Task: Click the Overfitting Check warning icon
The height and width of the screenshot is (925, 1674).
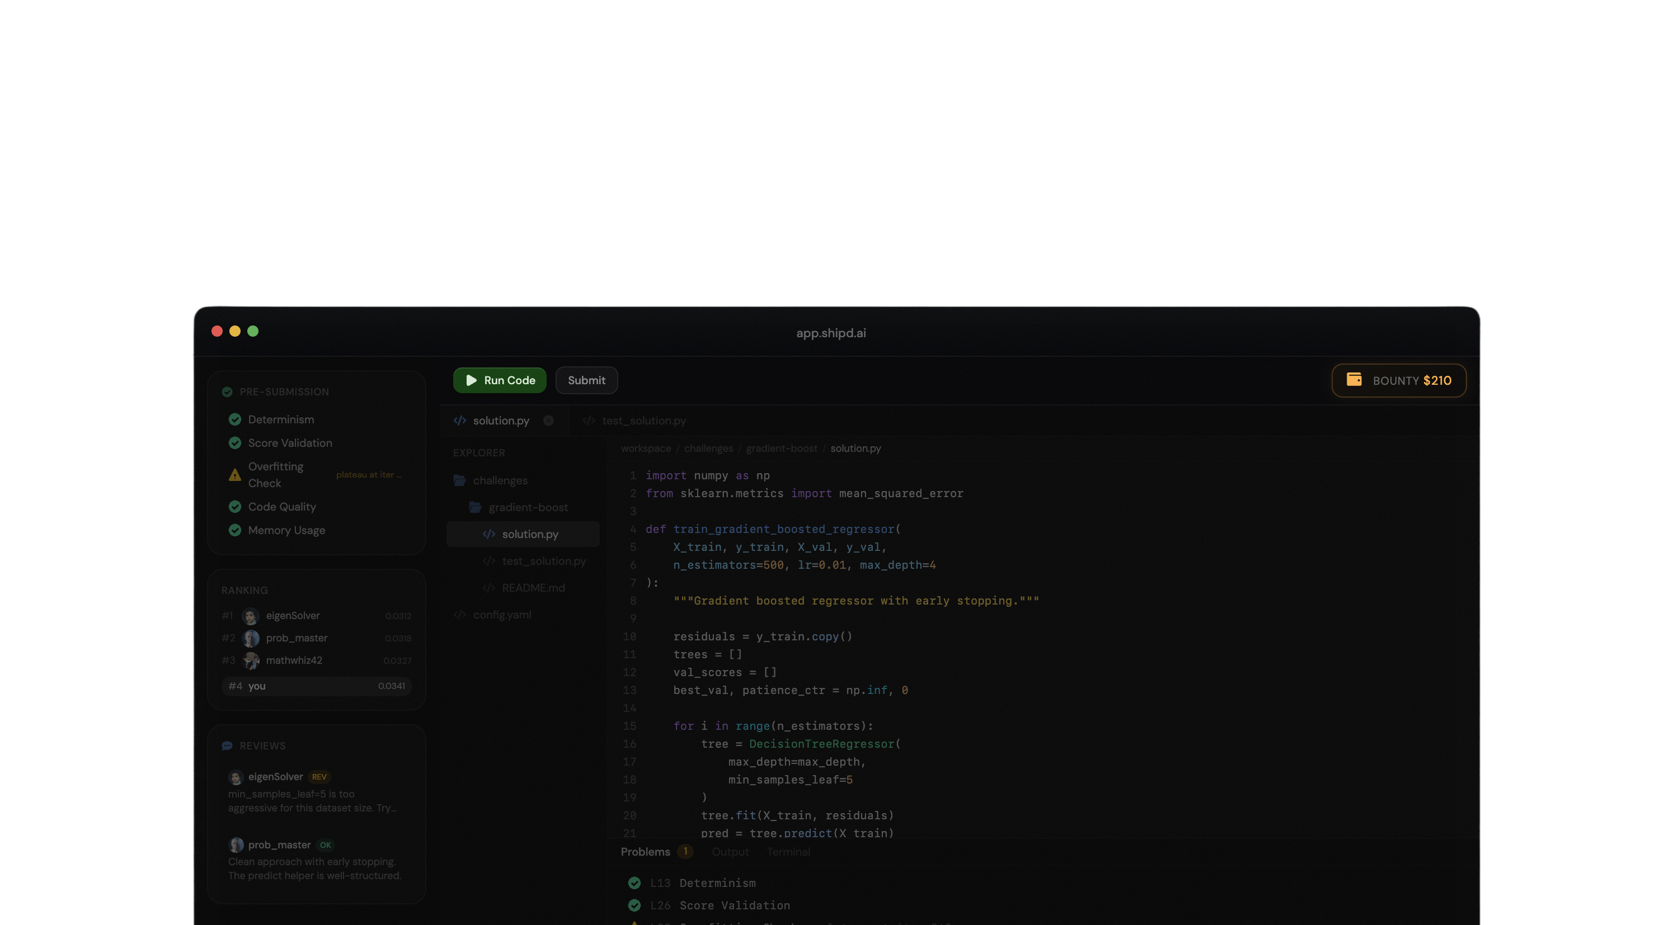Action: point(234,475)
